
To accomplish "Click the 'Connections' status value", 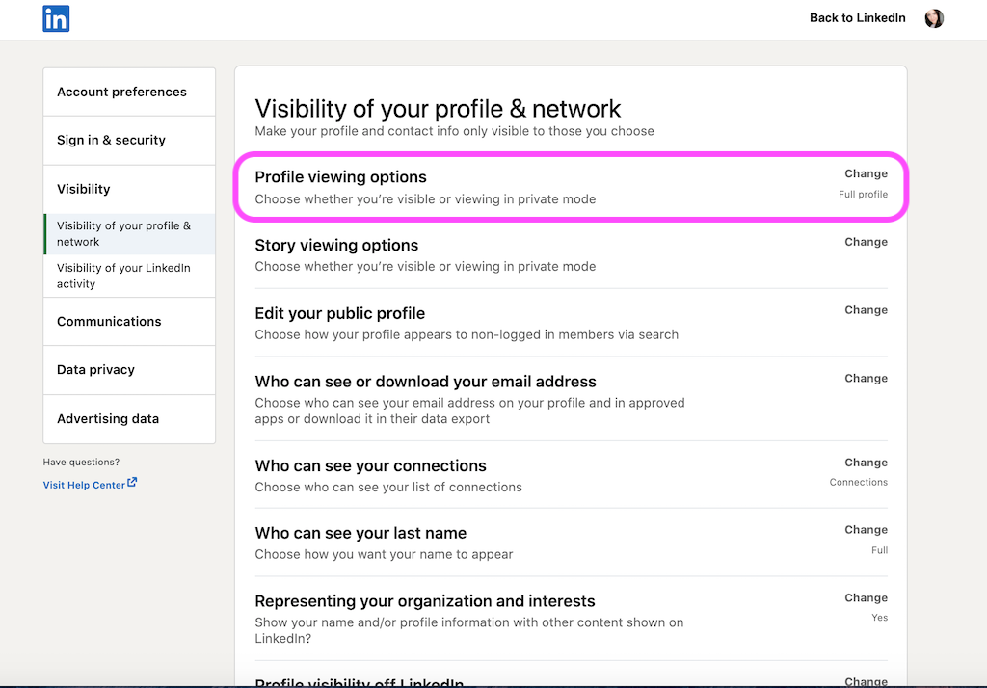I will pos(859,482).
